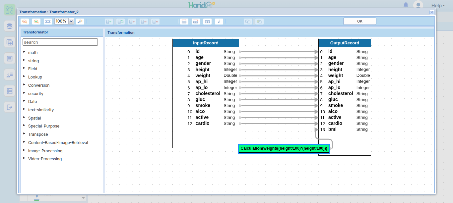This screenshot has height=203, width=453.
Task: Click the edit field equals icon
Action: point(144,22)
